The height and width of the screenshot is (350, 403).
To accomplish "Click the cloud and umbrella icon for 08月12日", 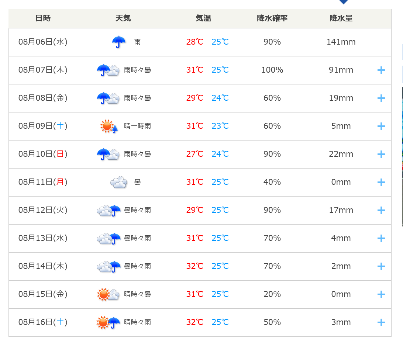I will coord(109,210).
